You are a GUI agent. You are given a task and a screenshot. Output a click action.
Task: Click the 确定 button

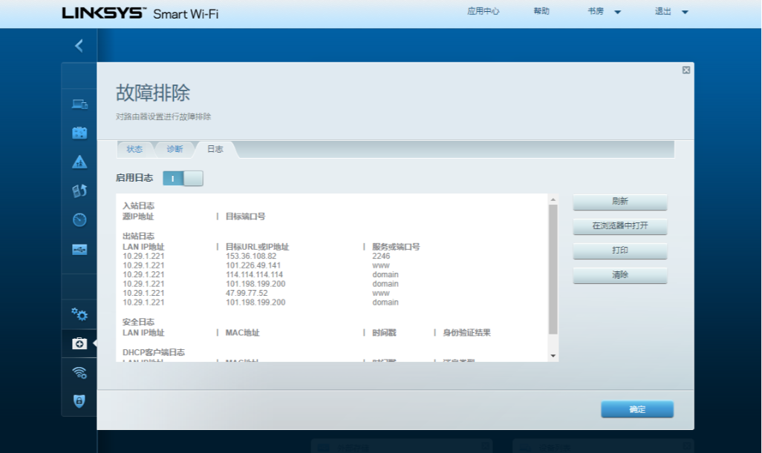tap(637, 409)
